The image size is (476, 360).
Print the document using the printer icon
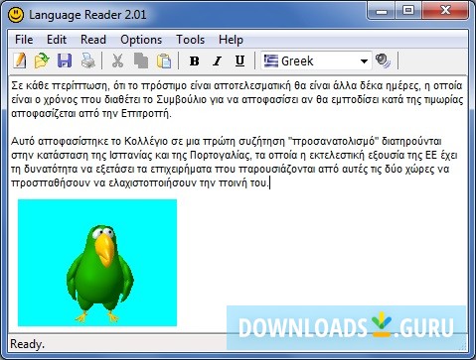pos(88,60)
